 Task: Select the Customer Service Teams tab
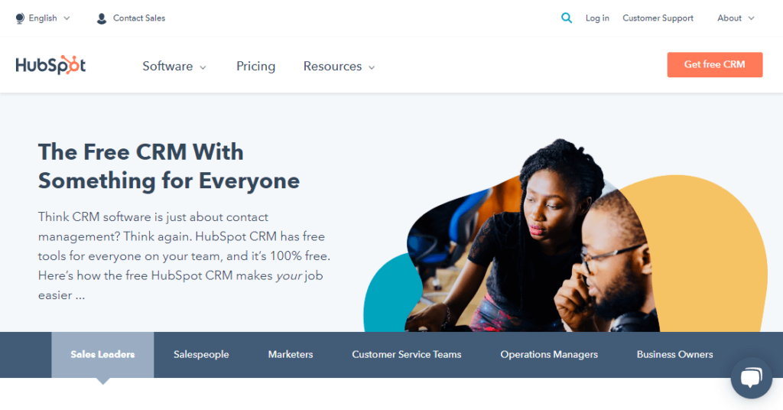click(407, 355)
